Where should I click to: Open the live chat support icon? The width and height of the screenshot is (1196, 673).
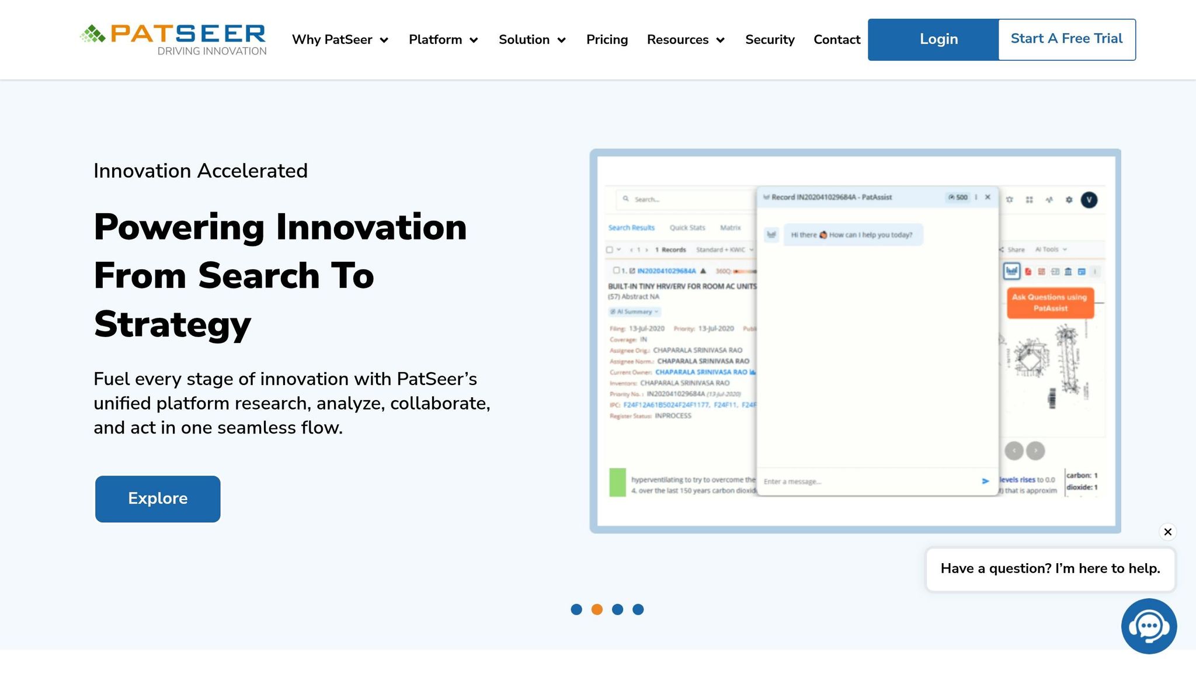(1149, 626)
